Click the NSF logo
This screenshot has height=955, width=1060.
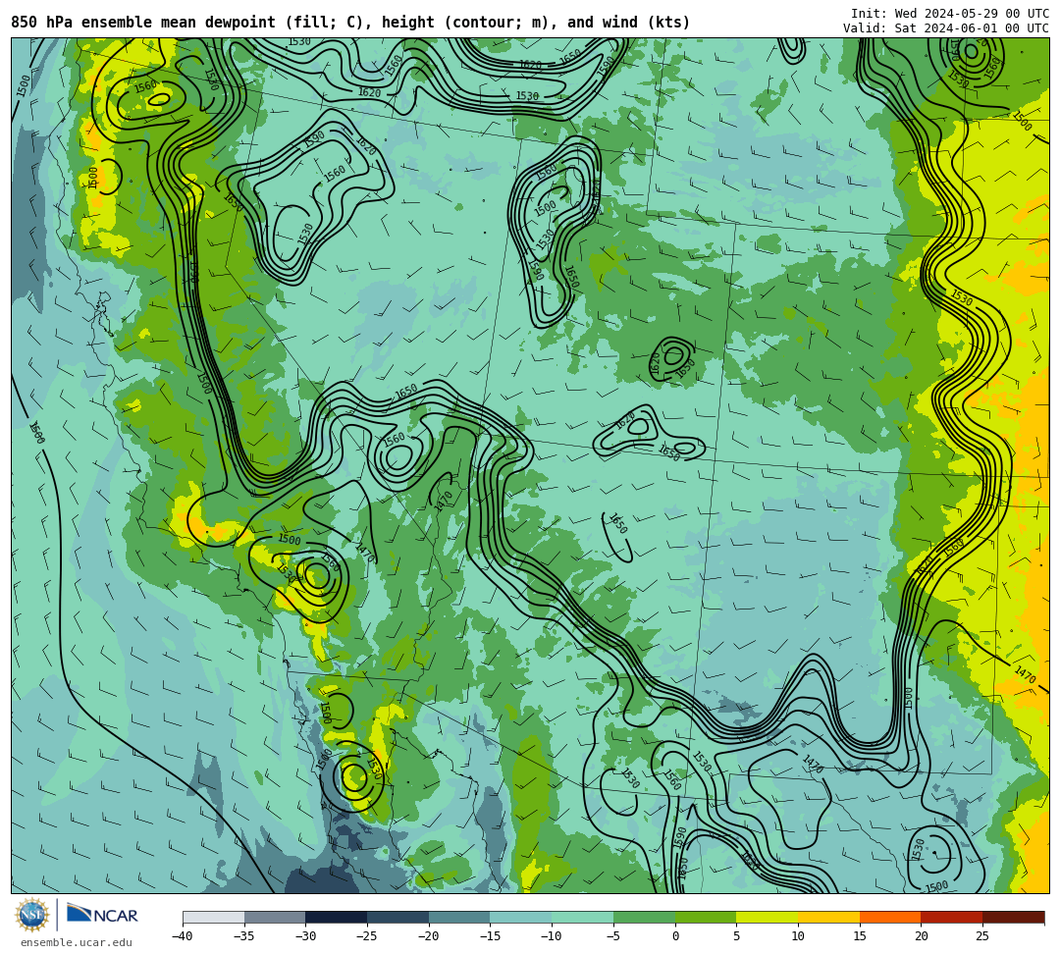point(31,915)
